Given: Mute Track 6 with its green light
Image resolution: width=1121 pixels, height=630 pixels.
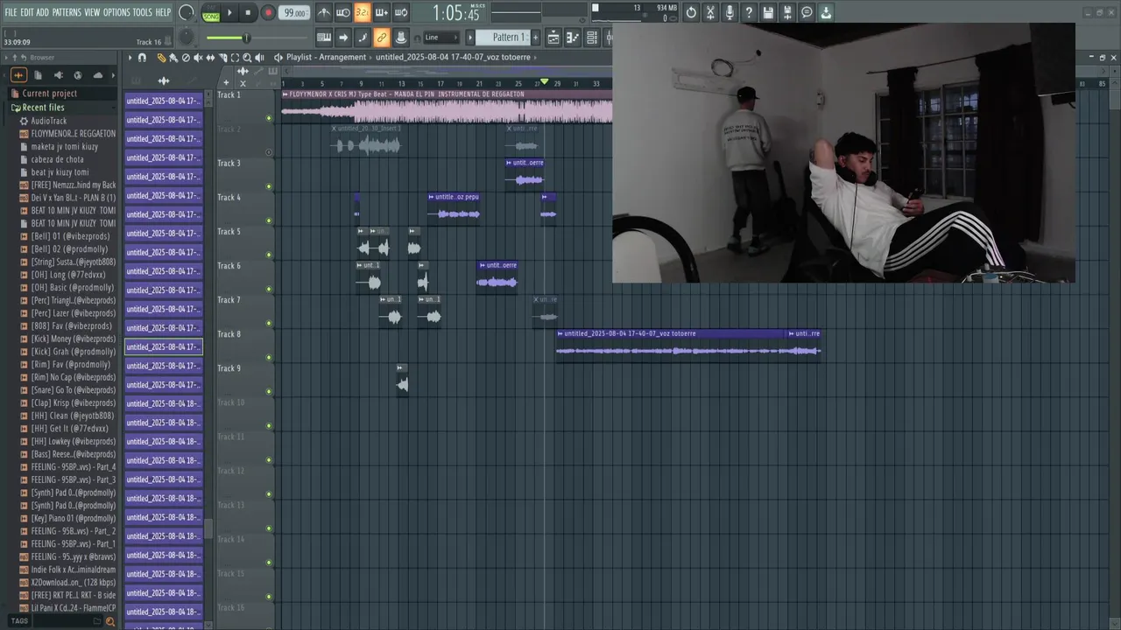Looking at the screenshot, I should 269,289.
